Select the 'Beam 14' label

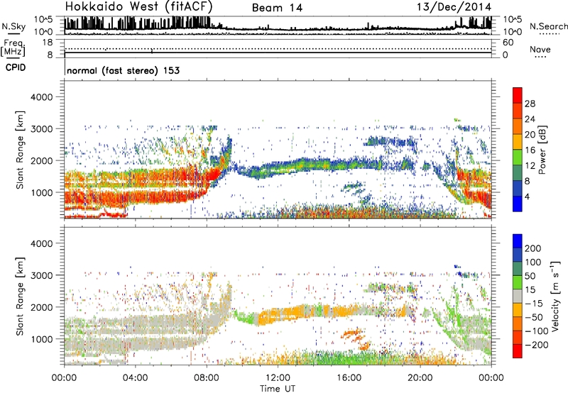277,8
